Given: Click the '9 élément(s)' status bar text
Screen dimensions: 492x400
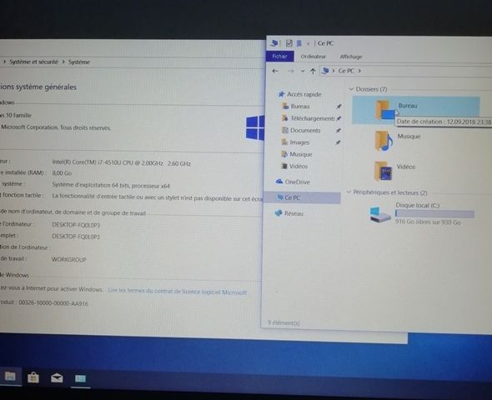Looking at the screenshot, I should tap(284, 322).
